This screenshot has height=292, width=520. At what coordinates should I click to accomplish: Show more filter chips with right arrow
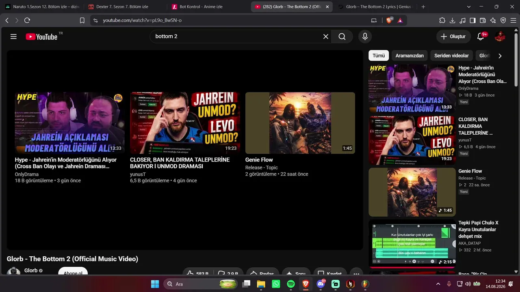(x=500, y=56)
